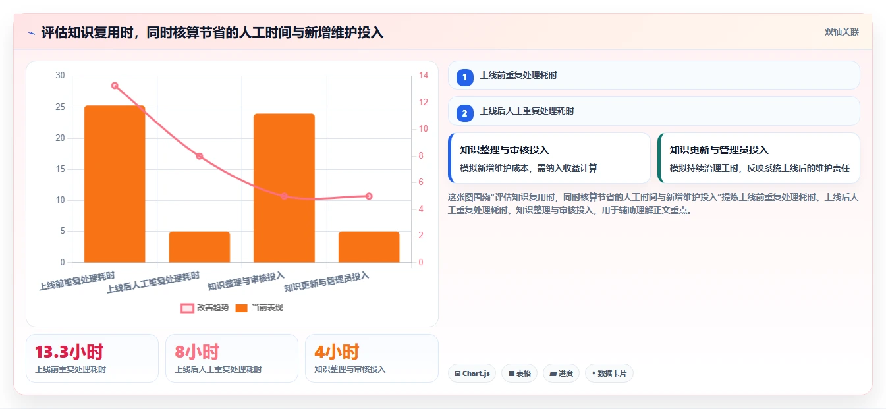Click the icon in 表格 tag
This screenshot has height=409, width=886.
click(511, 373)
